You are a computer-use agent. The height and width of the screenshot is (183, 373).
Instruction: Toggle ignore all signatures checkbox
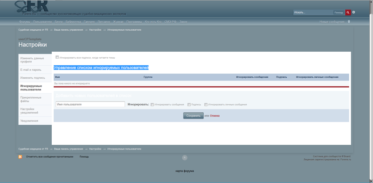tap(57, 57)
